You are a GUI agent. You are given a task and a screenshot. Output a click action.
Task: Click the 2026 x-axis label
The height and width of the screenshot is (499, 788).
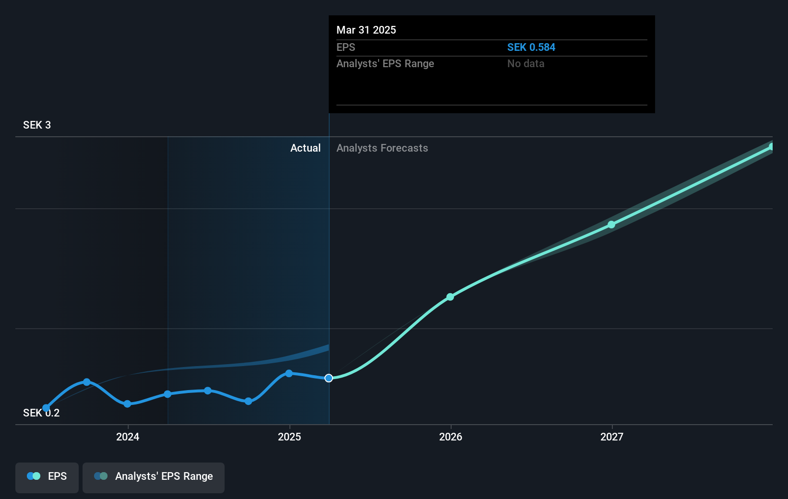(451, 437)
